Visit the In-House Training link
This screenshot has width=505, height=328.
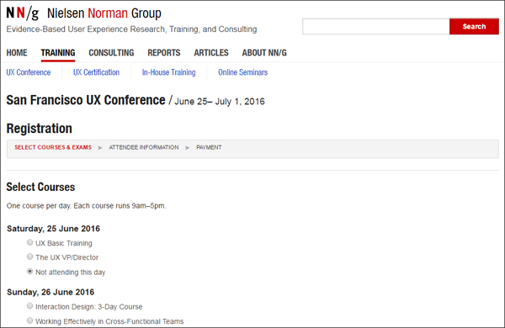click(x=169, y=72)
